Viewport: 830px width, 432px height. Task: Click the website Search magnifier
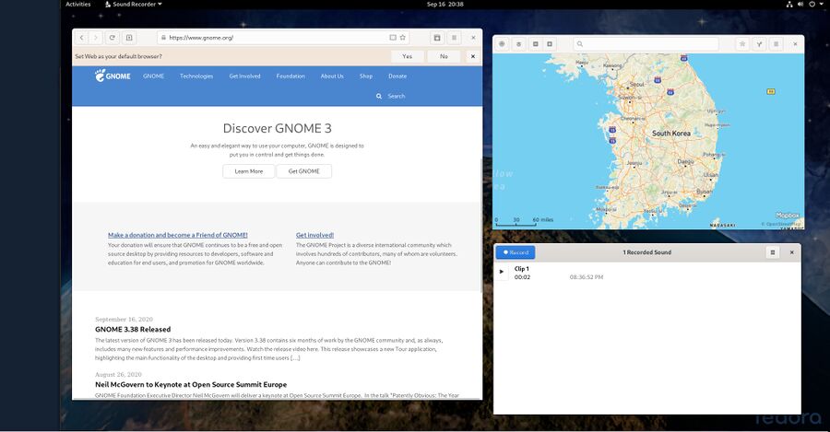pyautogui.click(x=379, y=96)
